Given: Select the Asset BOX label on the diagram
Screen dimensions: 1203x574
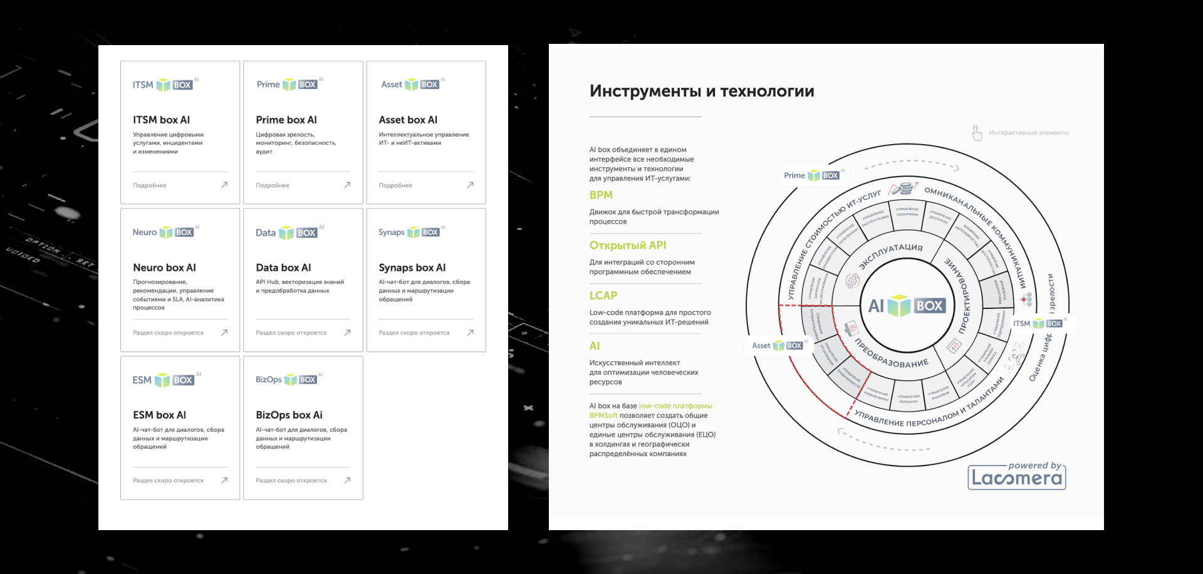Looking at the screenshot, I should click(x=778, y=345).
